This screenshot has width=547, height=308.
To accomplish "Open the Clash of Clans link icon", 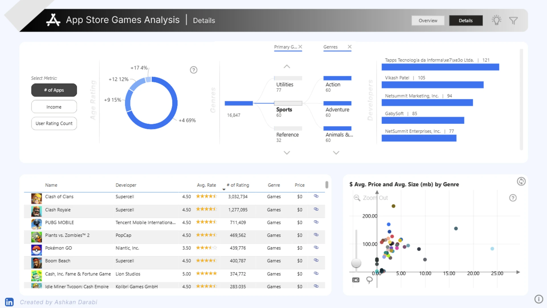I will 316,196.
